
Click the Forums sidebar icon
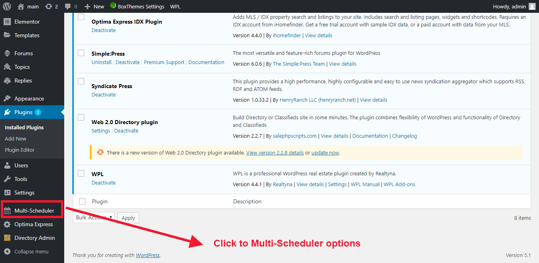7,53
